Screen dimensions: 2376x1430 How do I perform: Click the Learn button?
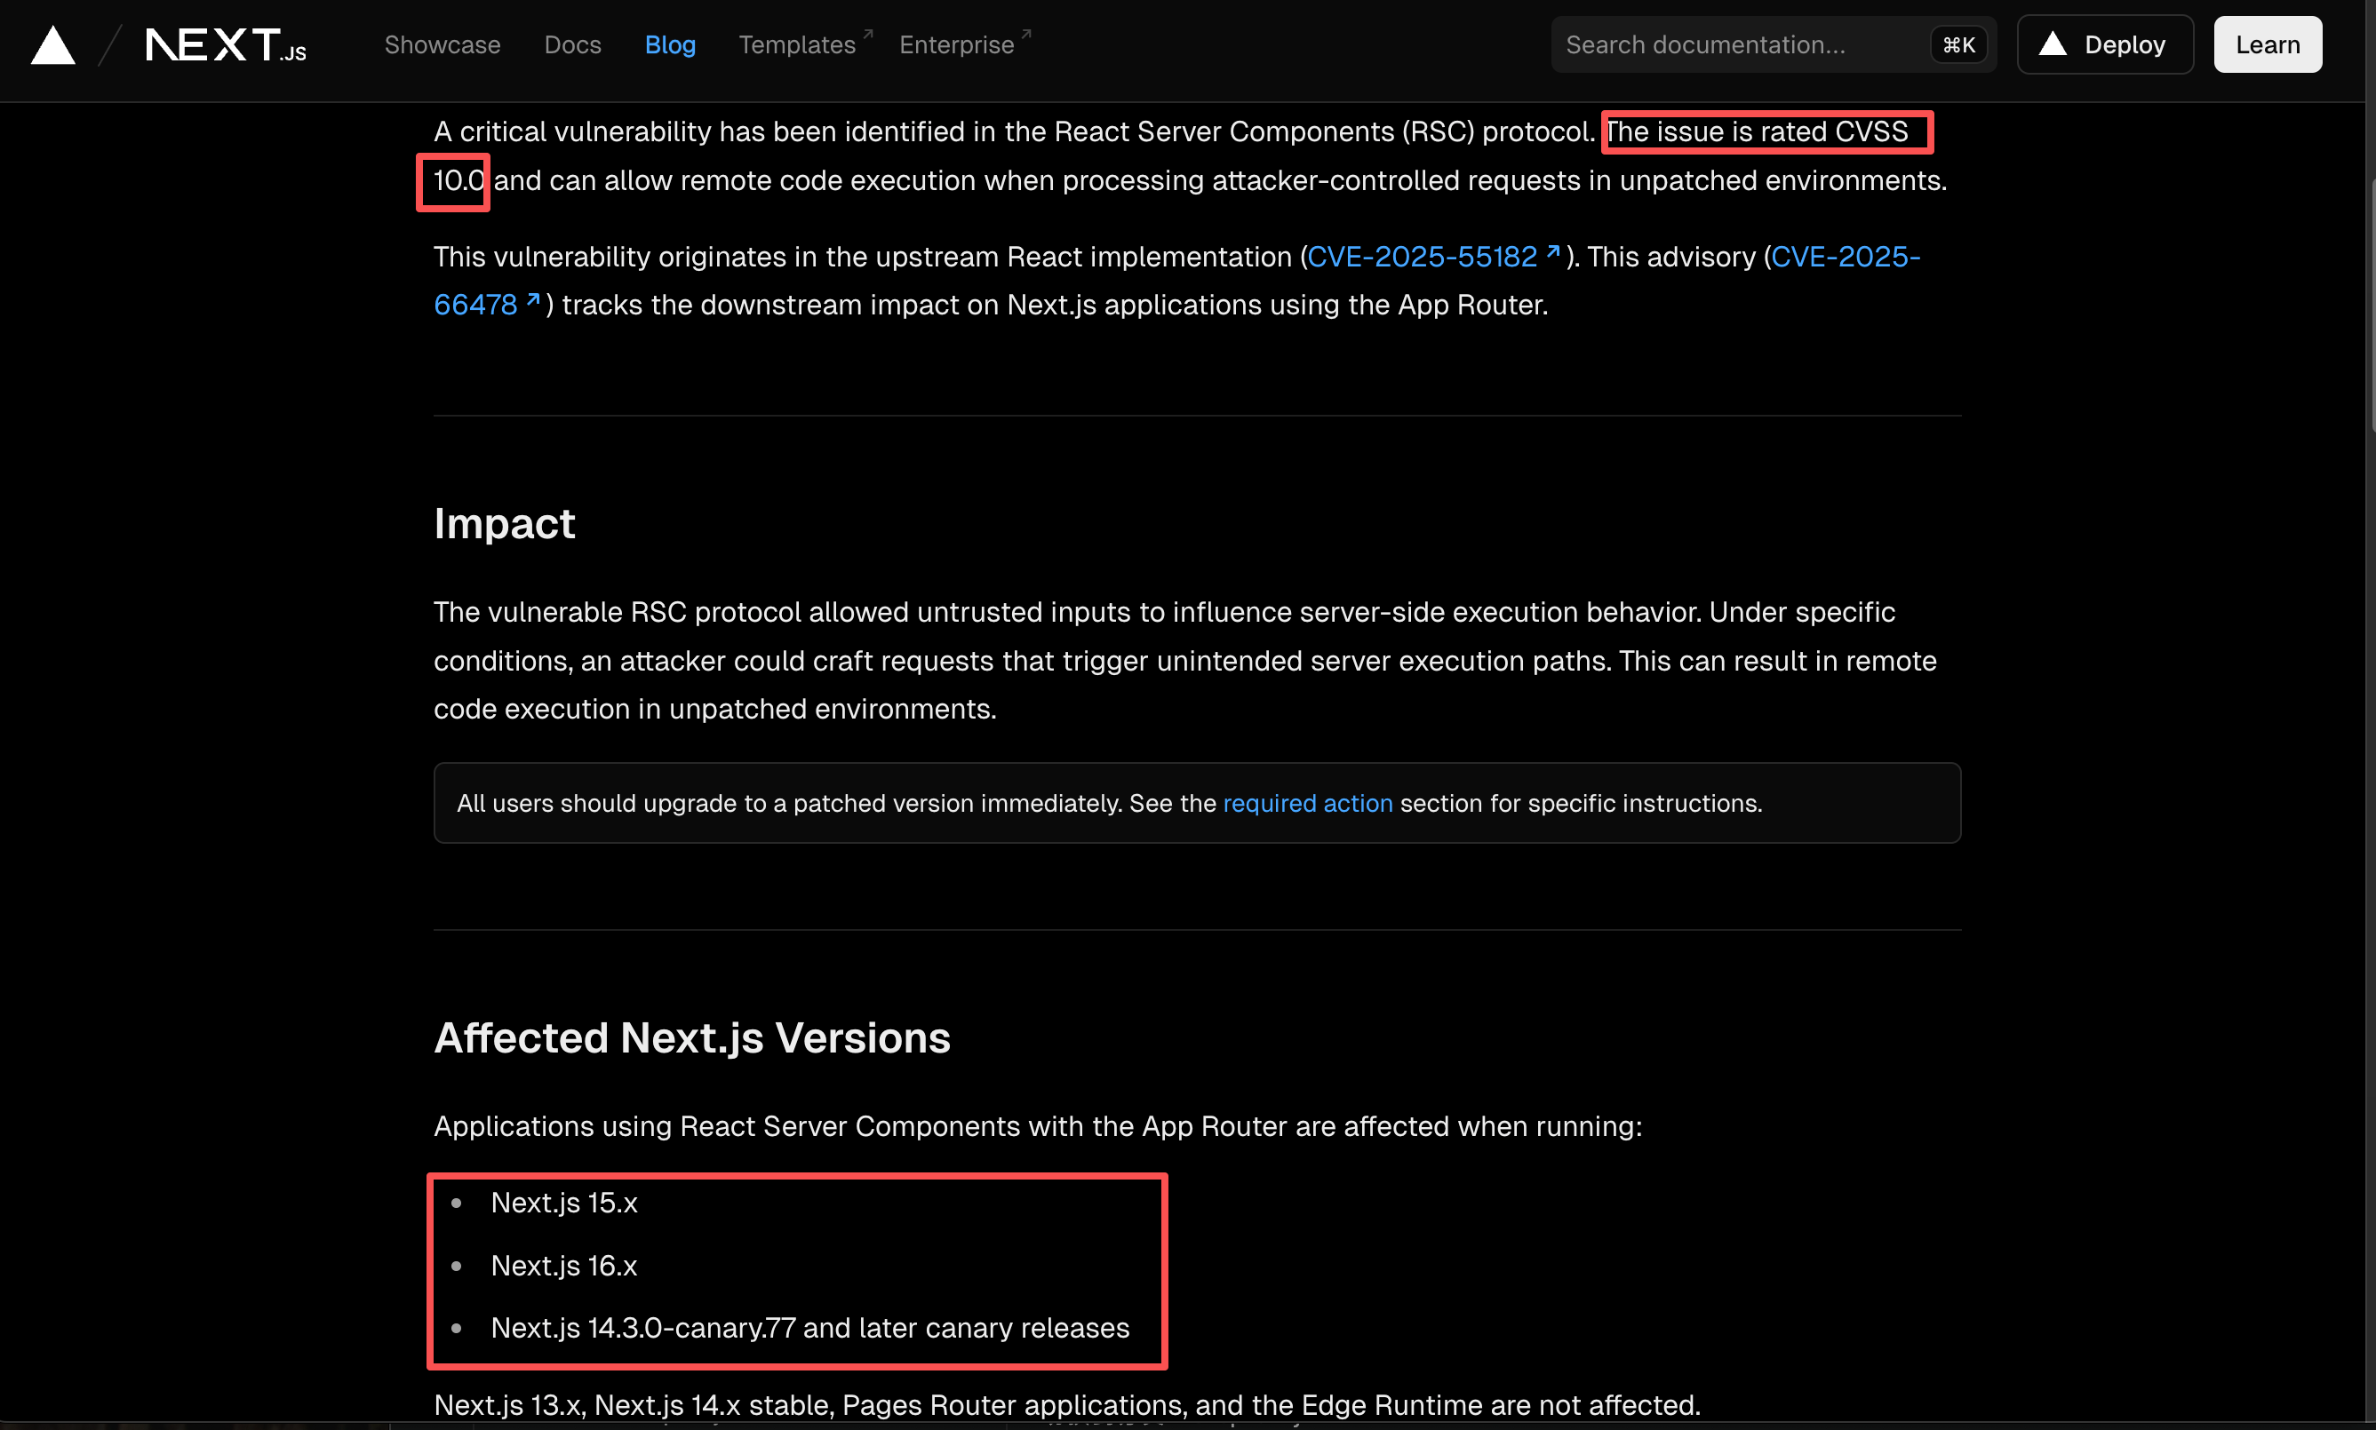(x=2267, y=44)
